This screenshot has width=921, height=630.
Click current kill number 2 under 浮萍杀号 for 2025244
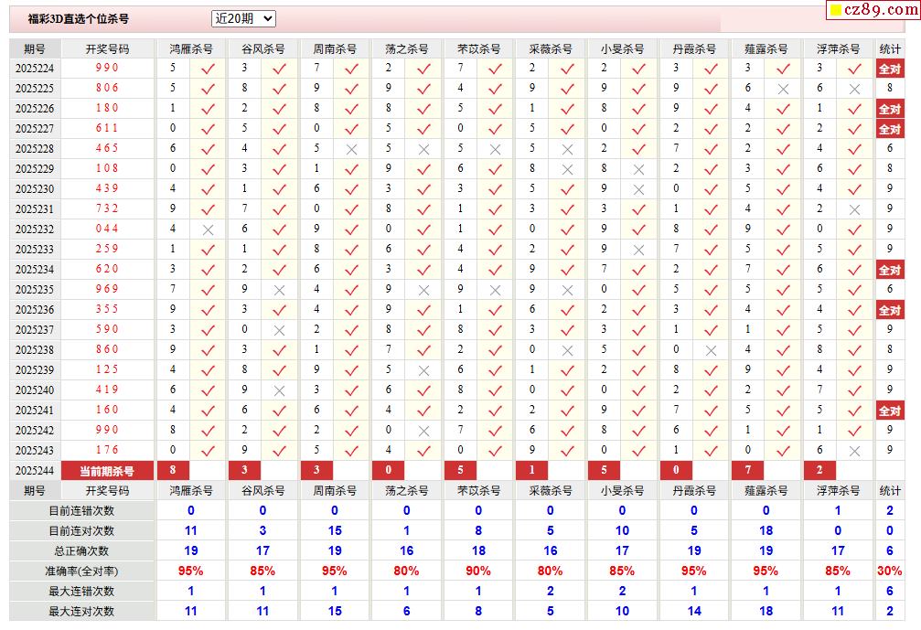[819, 470]
